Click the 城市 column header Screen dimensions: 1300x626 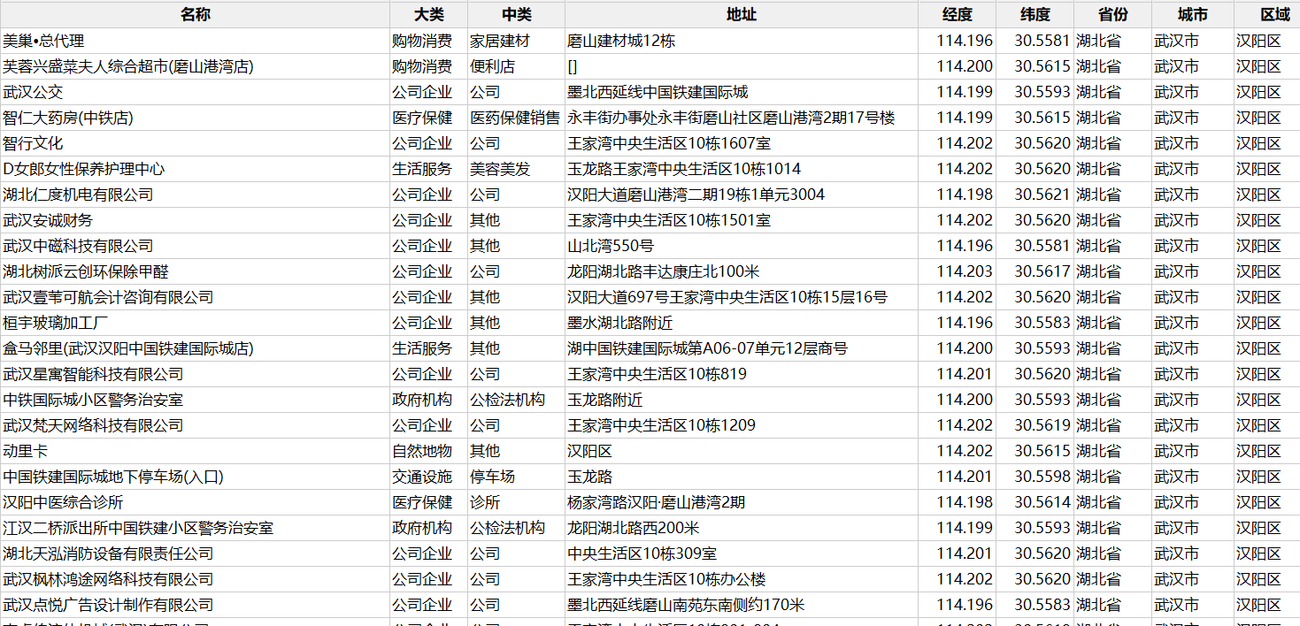[x=1193, y=15]
